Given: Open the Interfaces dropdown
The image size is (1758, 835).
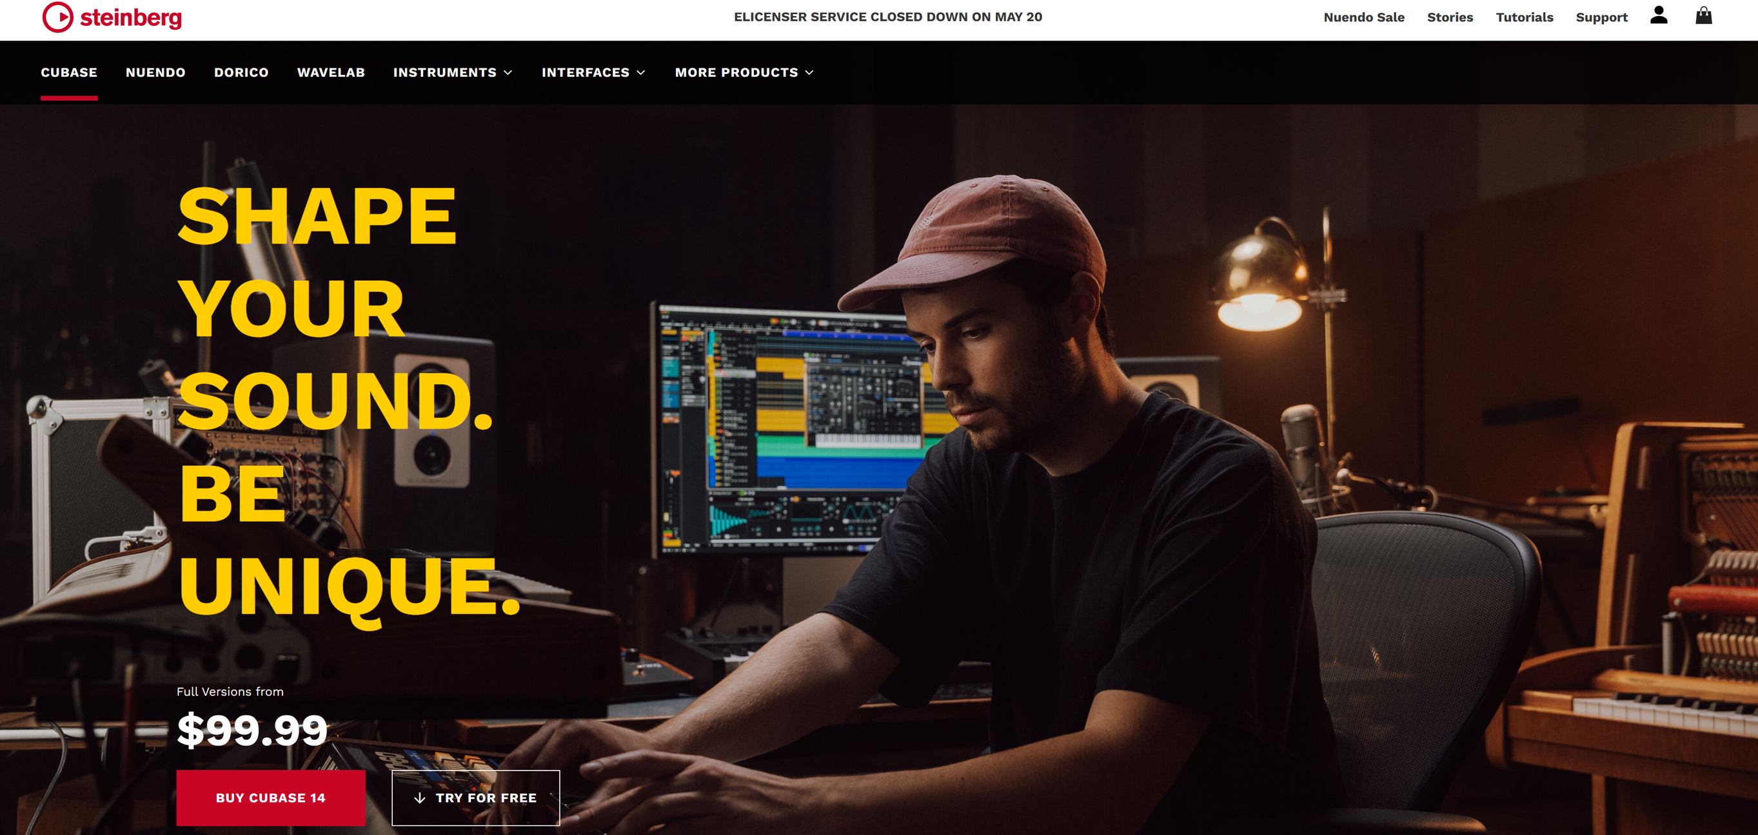Looking at the screenshot, I should click(593, 72).
